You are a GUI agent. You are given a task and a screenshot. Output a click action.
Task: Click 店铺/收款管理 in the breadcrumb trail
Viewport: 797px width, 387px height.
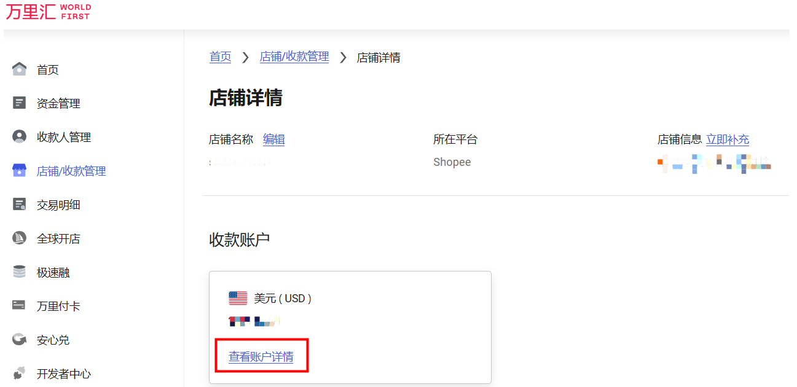pyautogui.click(x=294, y=57)
